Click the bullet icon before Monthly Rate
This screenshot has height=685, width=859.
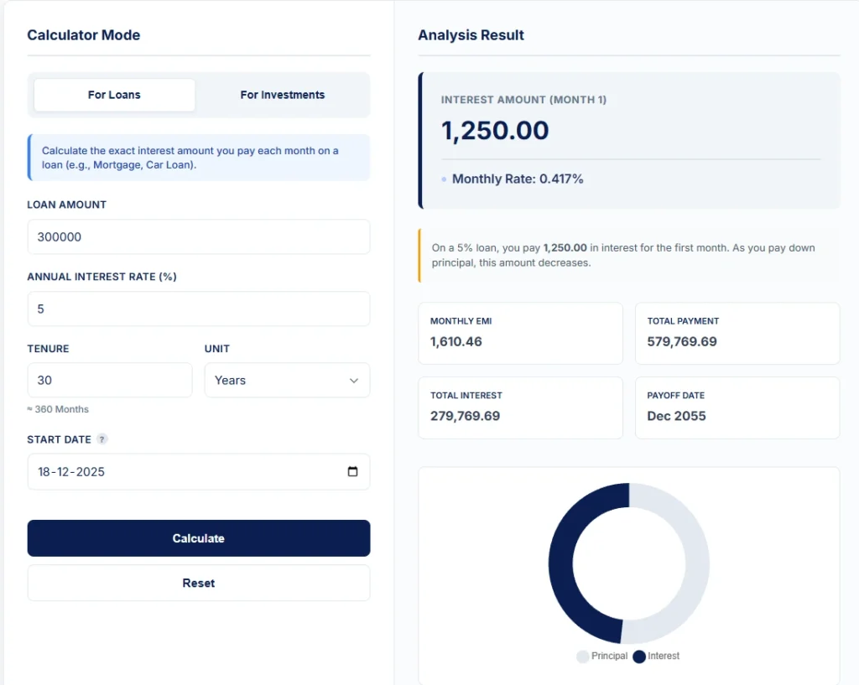[x=445, y=179]
